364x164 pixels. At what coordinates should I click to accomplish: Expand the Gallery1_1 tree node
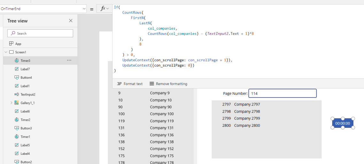pyautogui.click(x=12, y=103)
